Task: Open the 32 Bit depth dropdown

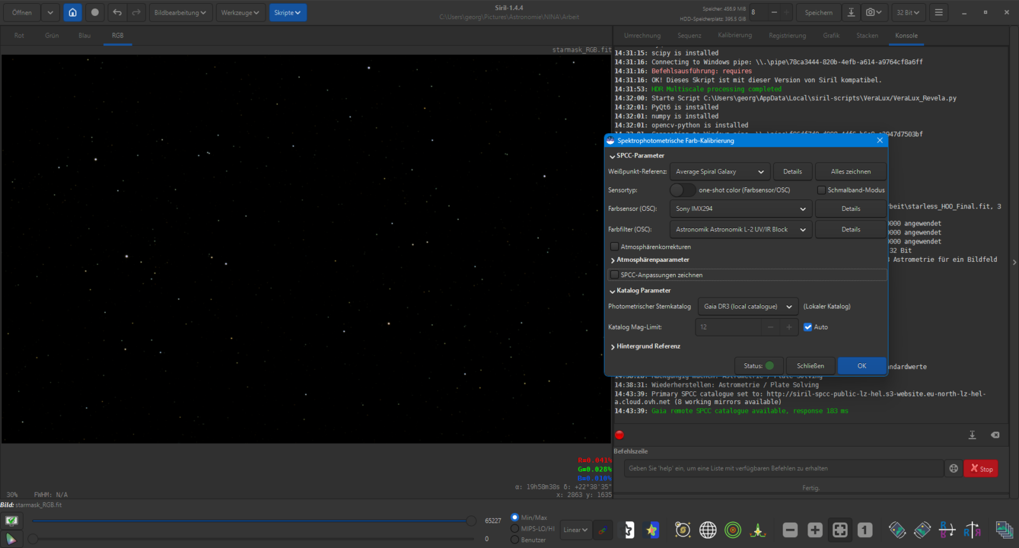Action: pyautogui.click(x=908, y=12)
